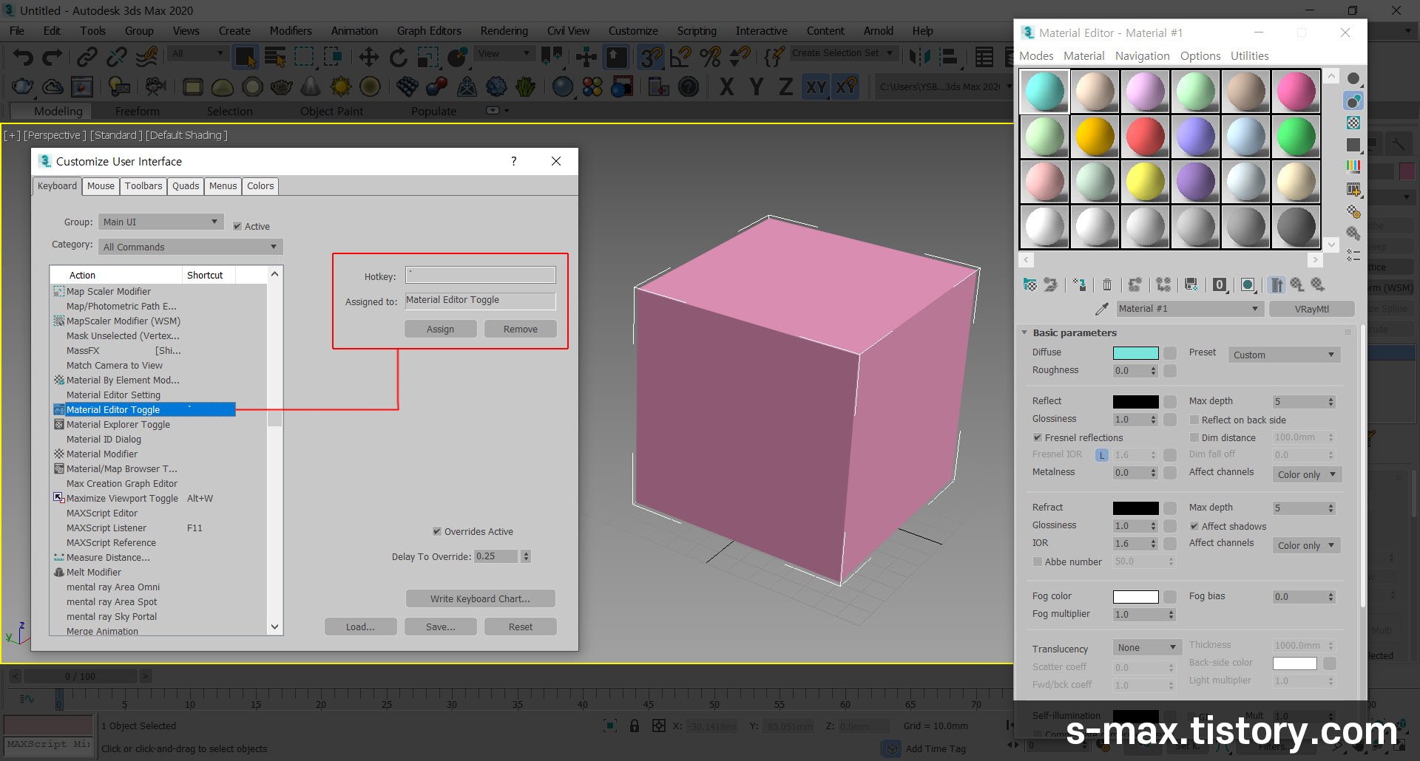Open reference coordinate View dropdown
The width and height of the screenshot is (1420, 761).
coord(504,53)
